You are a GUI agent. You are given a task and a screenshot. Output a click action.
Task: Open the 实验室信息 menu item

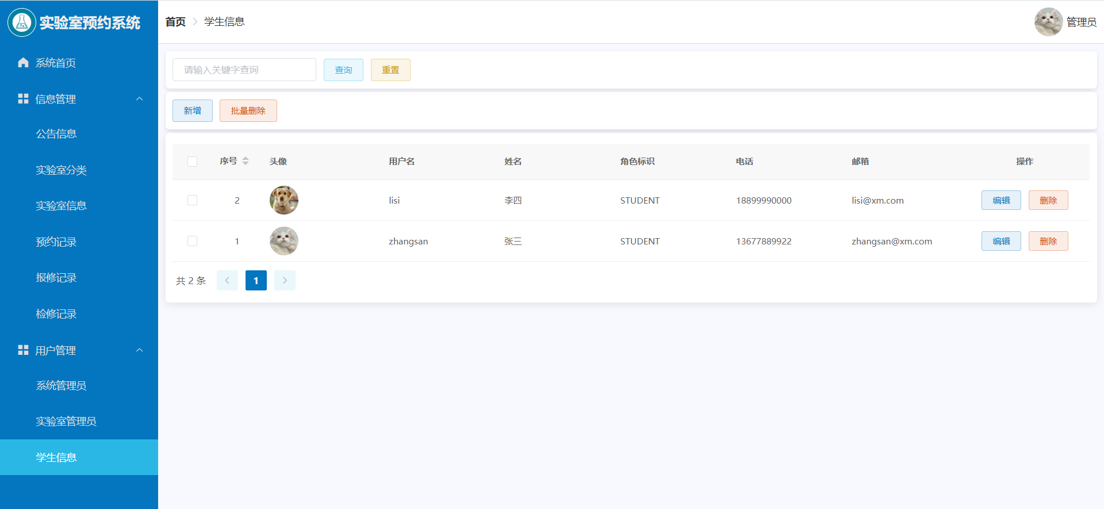(79, 206)
